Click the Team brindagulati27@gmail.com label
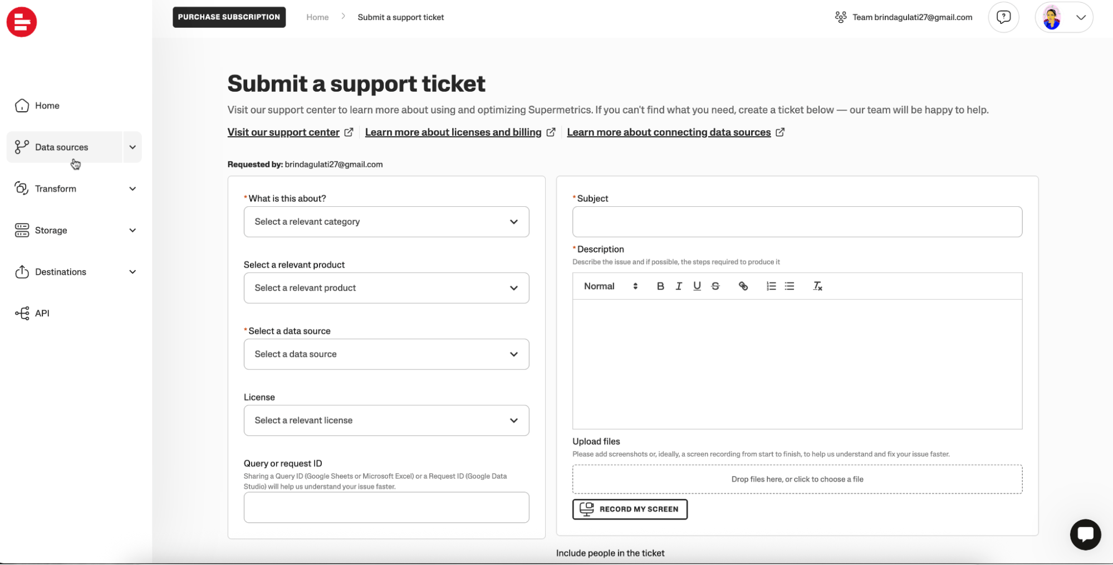This screenshot has height=565, width=1113. tap(912, 17)
